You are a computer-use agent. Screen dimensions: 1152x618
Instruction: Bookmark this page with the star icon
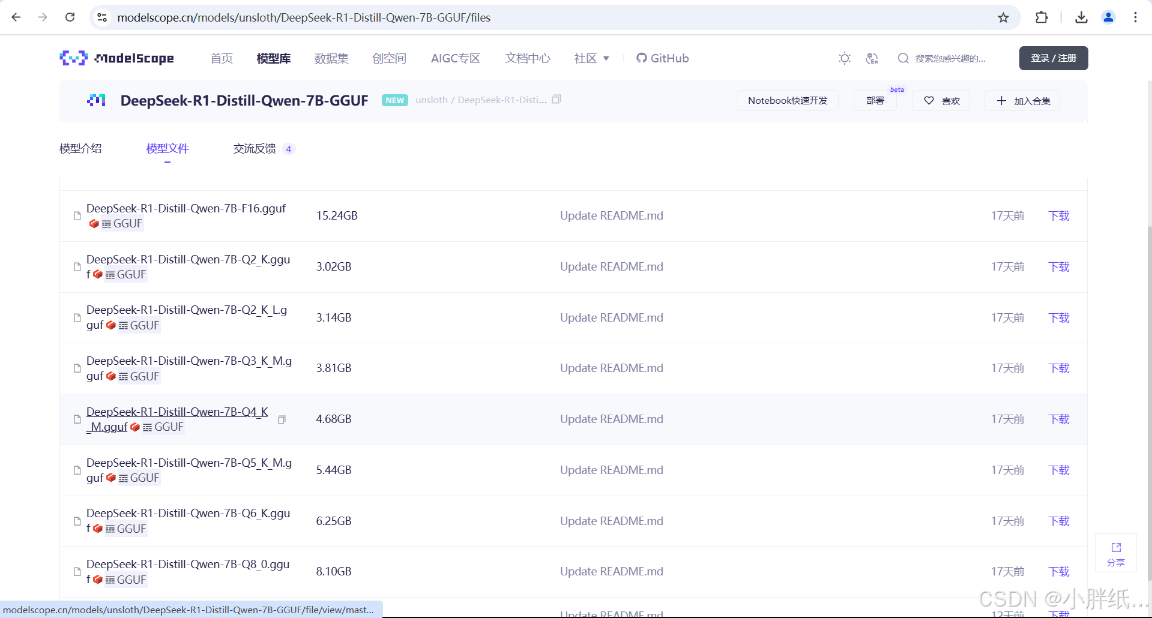pos(1003,17)
